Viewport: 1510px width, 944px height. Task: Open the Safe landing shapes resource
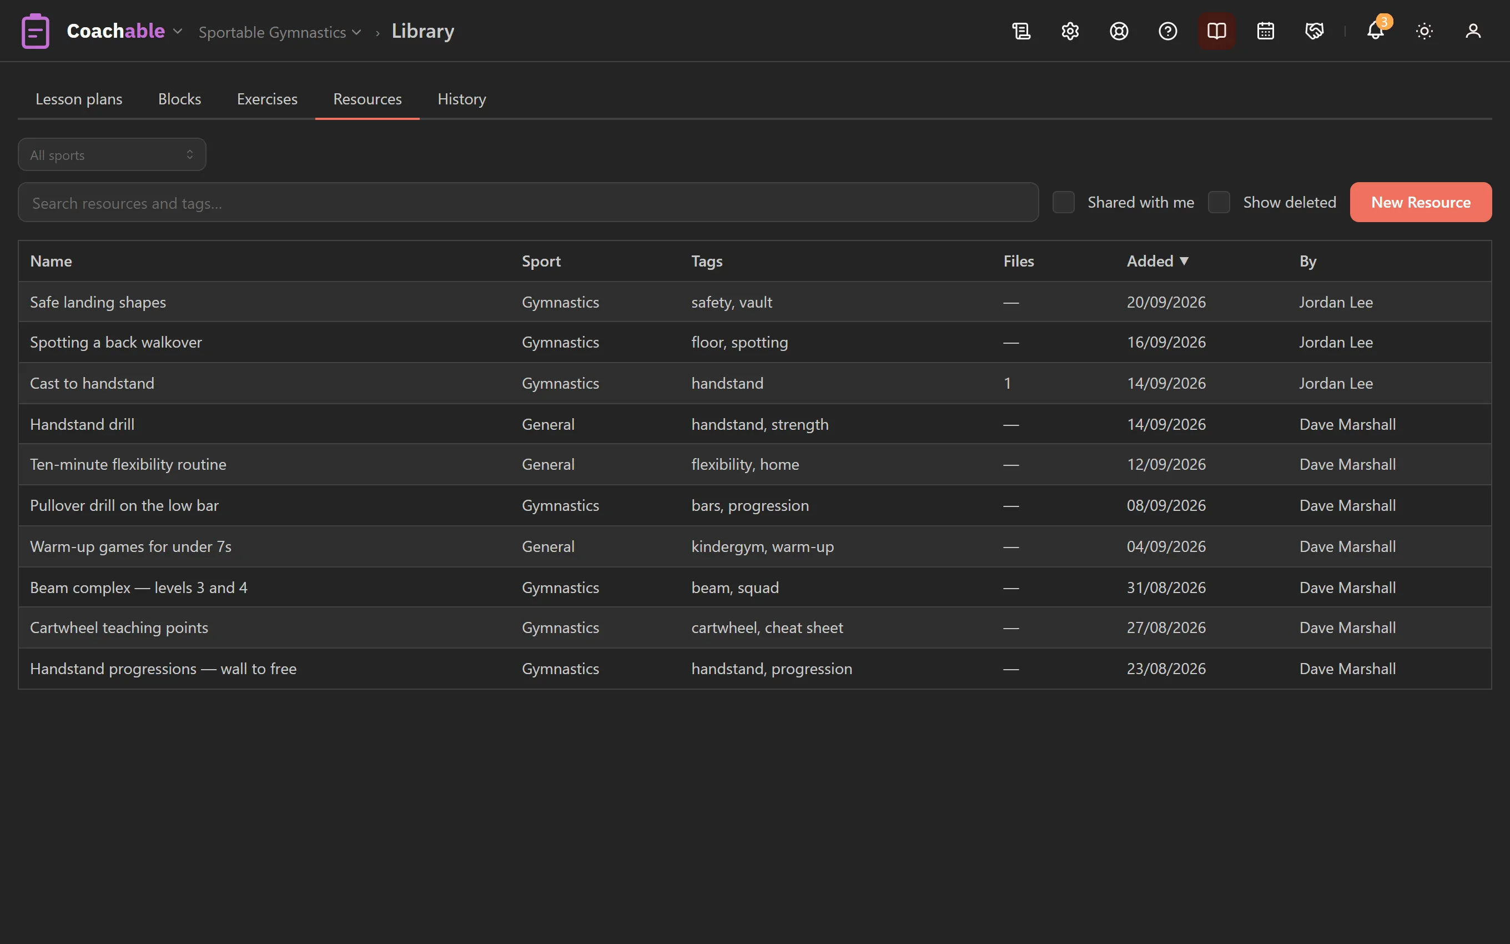(755, 302)
